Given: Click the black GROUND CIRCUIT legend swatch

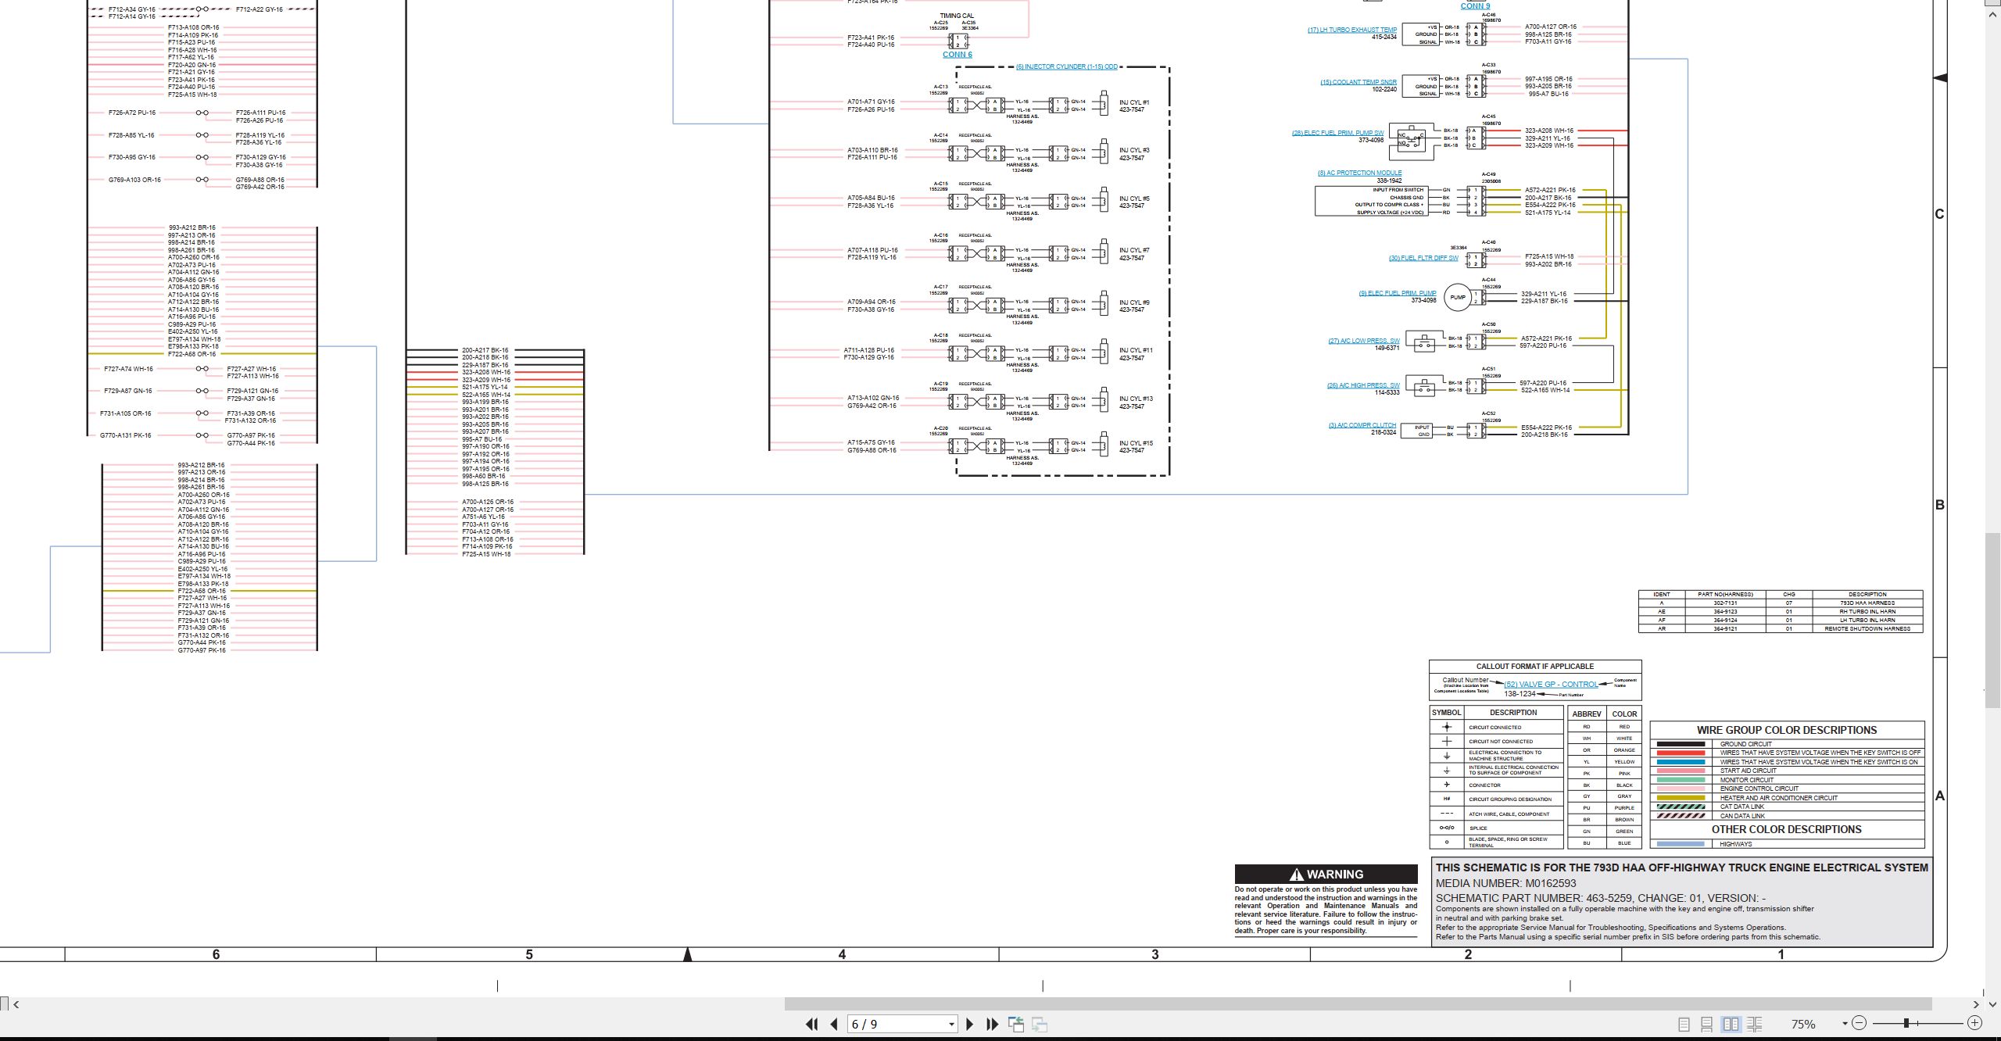Looking at the screenshot, I should [1681, 744].
